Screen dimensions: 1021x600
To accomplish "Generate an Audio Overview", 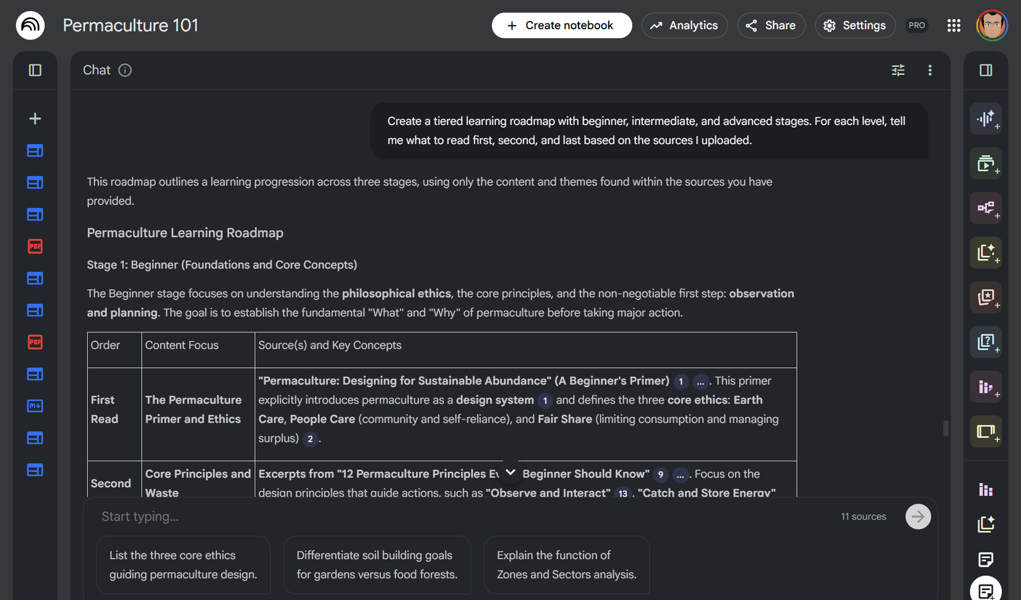I will [986, 118].
